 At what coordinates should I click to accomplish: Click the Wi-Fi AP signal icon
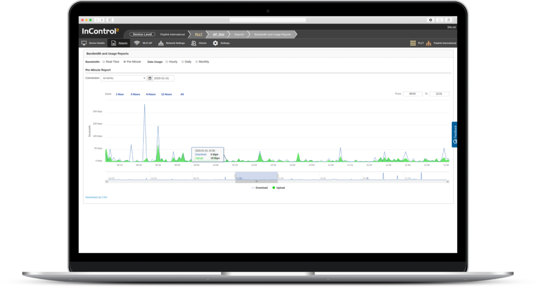[x=137, y=43]
